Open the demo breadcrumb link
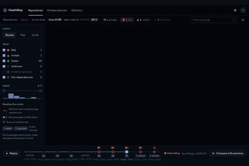 click(x=24, y=20)
